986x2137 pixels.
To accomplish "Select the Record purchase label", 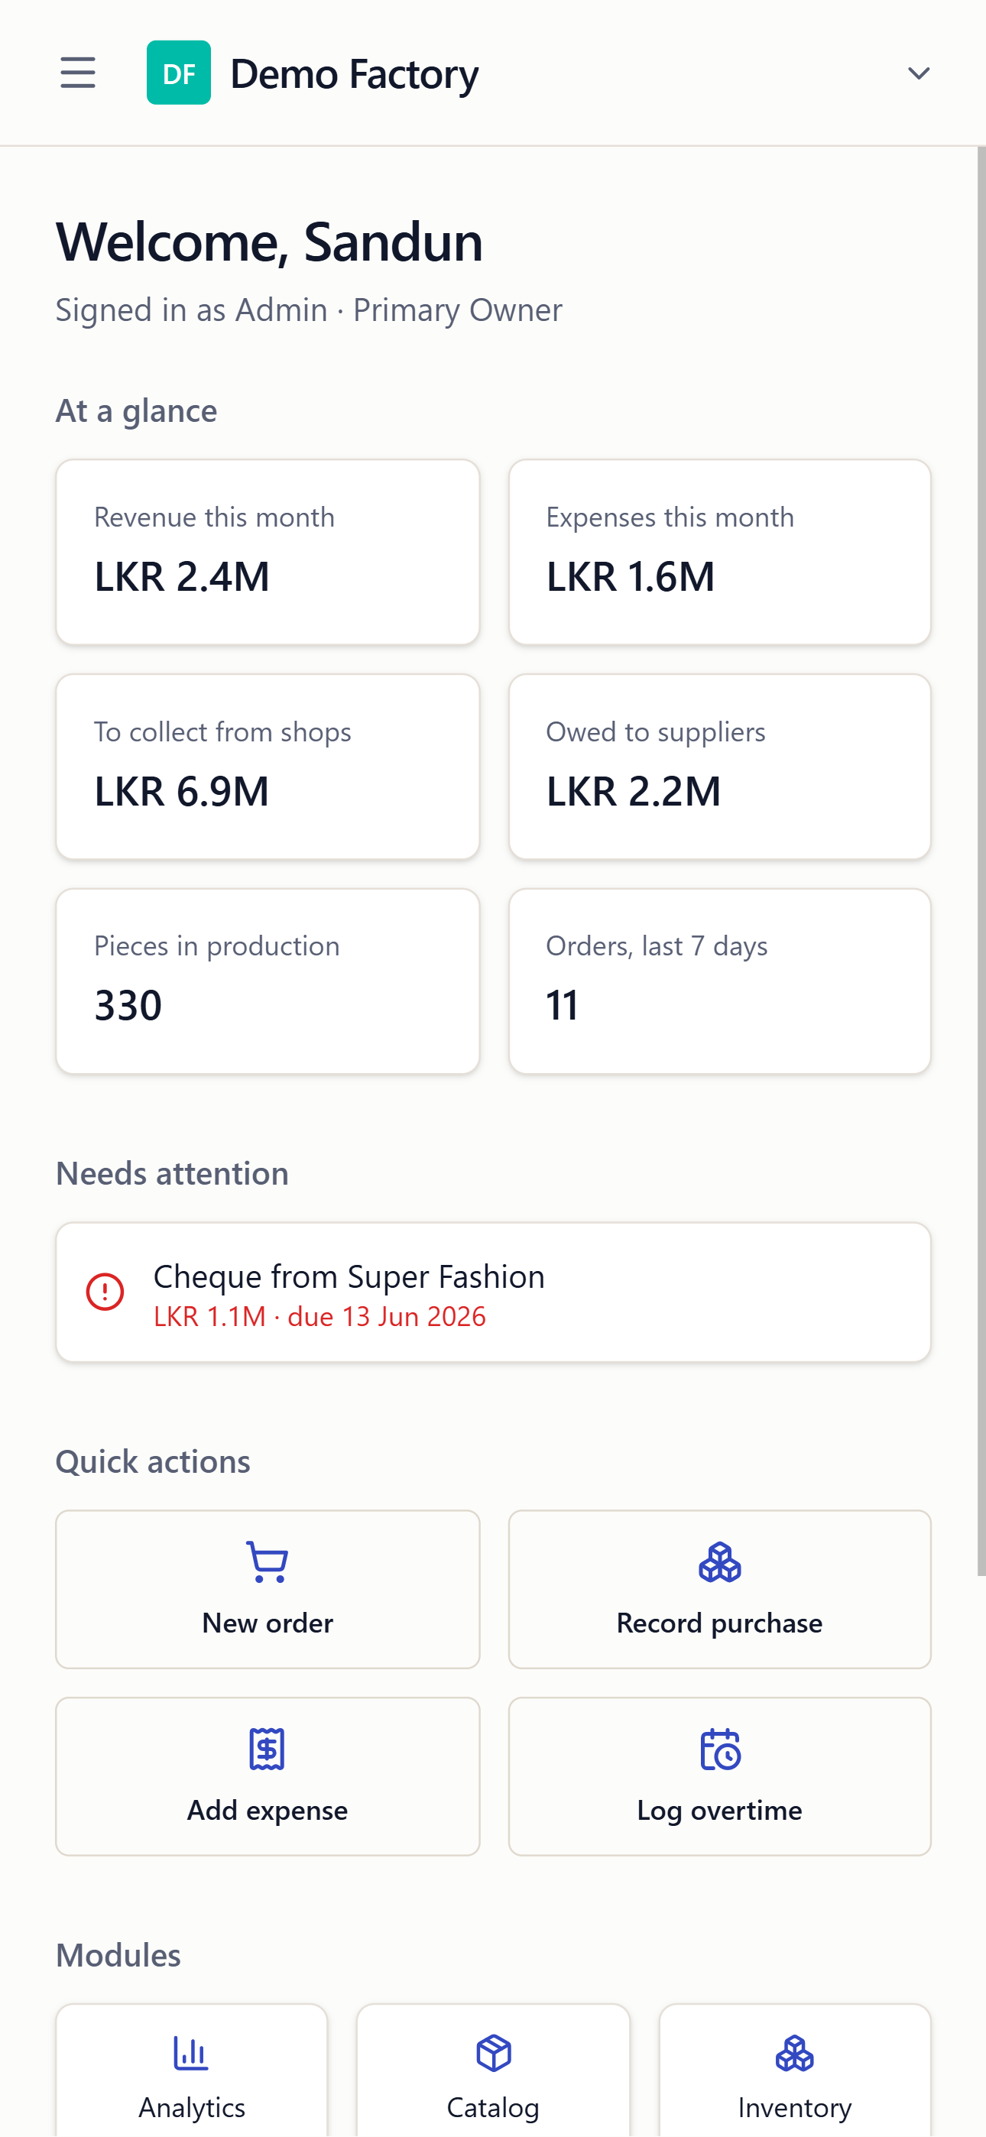I will [719, 1623].
